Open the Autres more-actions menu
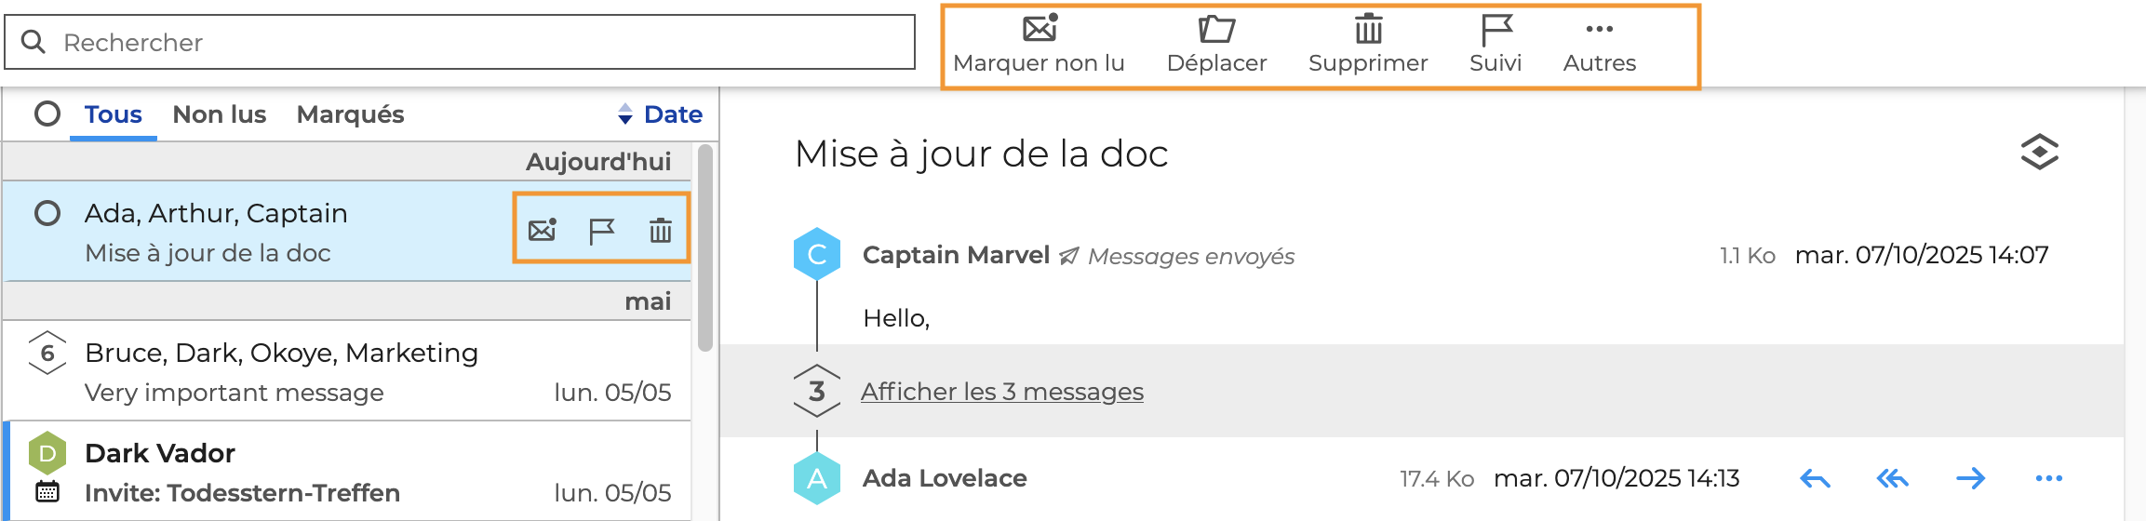Viewport: 2146px width, 521px height. tap(1599, 30)
